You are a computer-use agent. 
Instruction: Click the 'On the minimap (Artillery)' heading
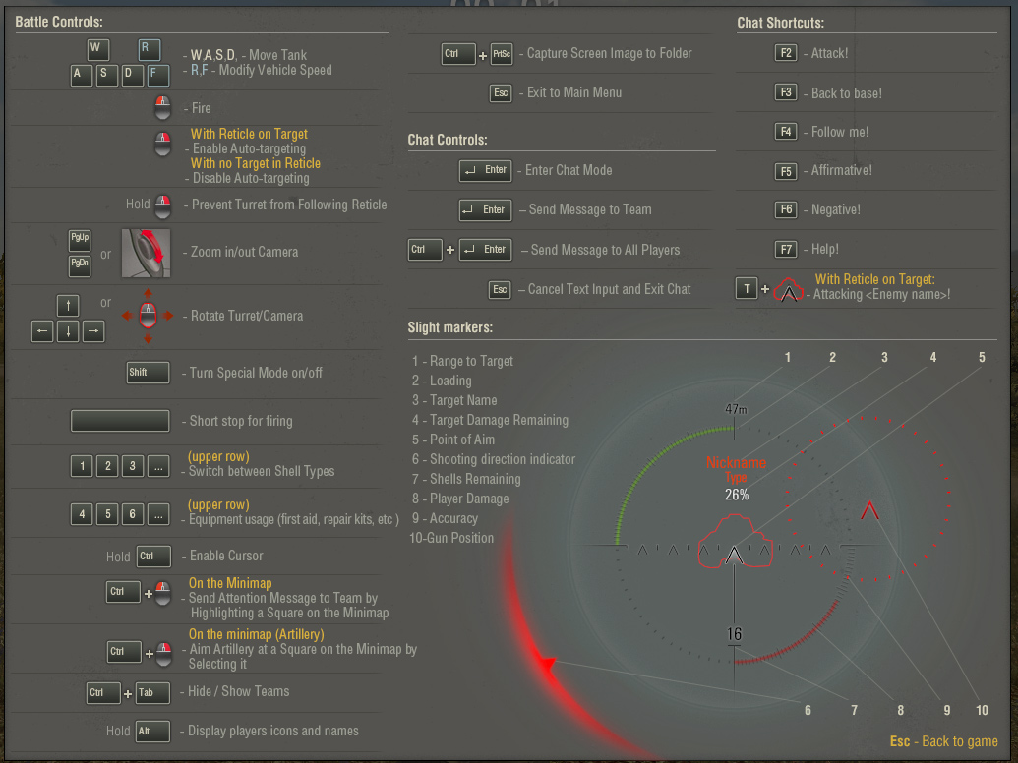pyautogui.click(x=257, y=634)
